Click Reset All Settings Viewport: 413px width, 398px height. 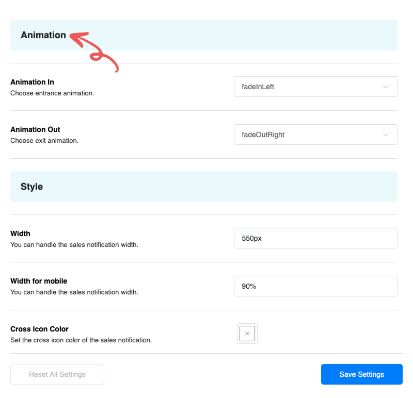pos(57,374)
